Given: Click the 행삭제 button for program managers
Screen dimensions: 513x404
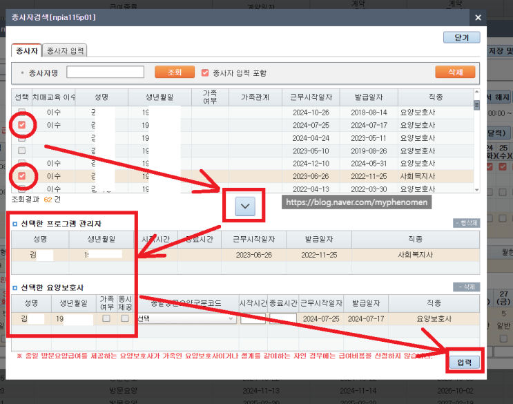Looking at the screenshot, I should click(466, 223).
